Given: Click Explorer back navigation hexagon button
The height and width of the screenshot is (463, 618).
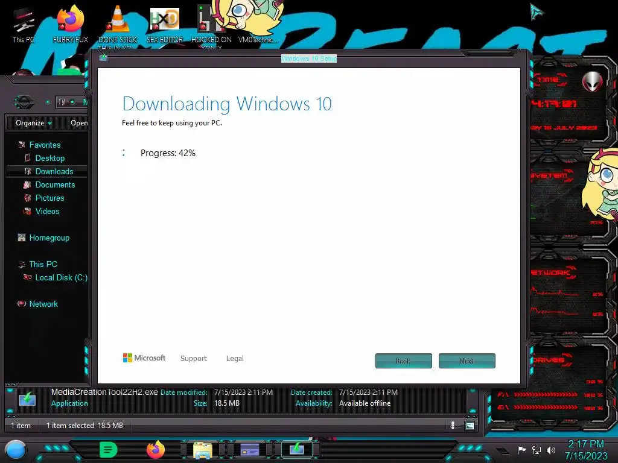Looking at the screenshot, I should click(x=24, y=102).
